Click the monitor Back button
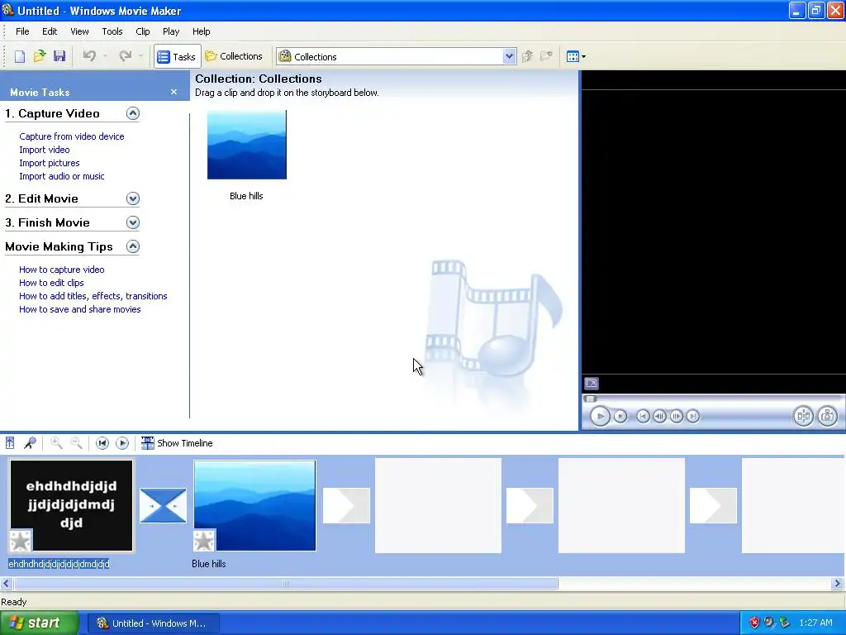The image size is (846, 635). pos(643,417)
